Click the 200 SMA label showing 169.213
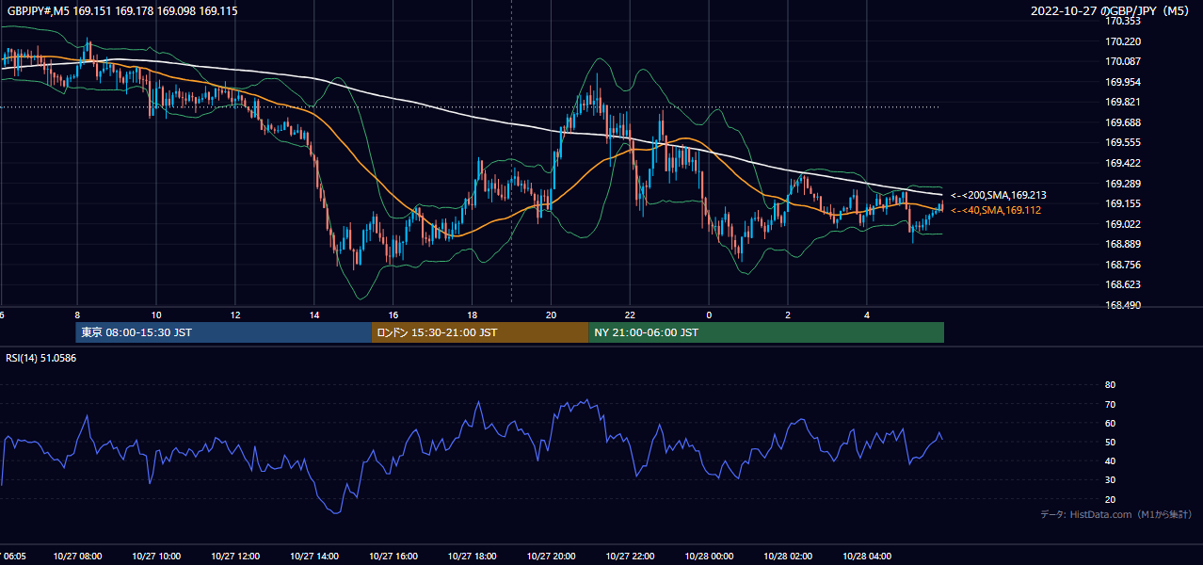 [999, 195]
